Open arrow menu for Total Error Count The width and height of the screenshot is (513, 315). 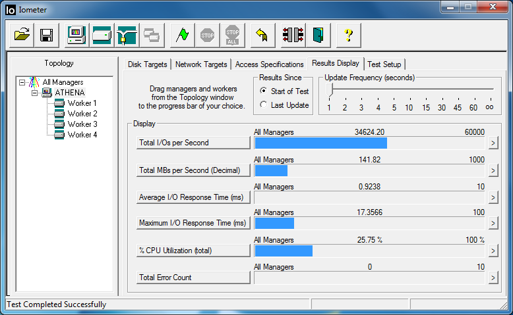[493, 278]
